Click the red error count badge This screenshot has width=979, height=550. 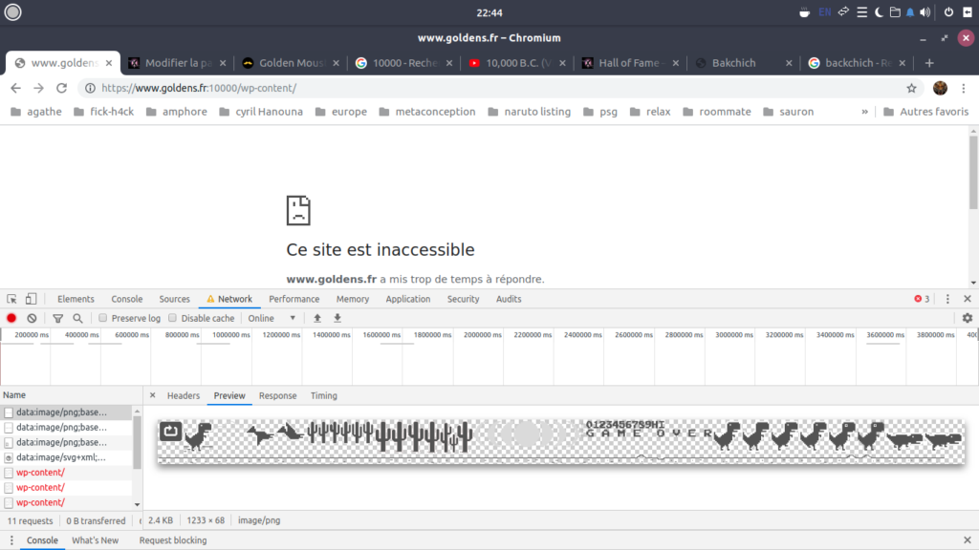coord(922,299)
